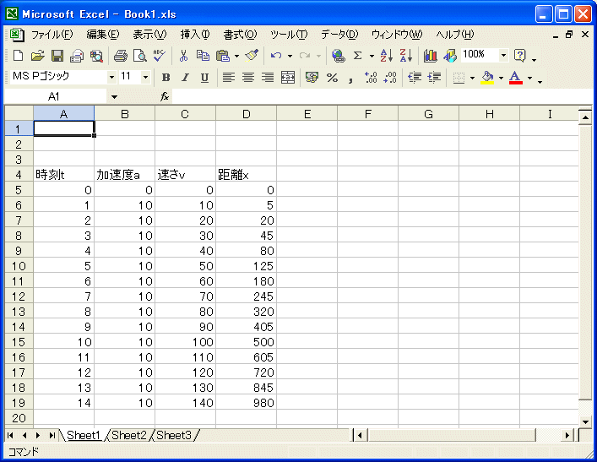Sort ascending with the A-Z icon
Screen dimensions: 597x462
(x=387, y=56)
